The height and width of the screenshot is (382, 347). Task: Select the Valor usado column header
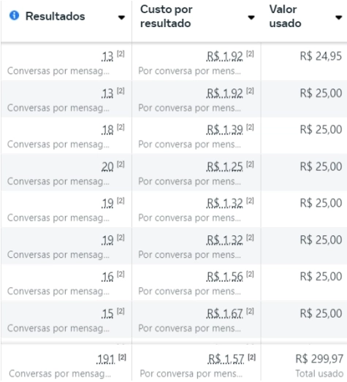tap(285, 16)
